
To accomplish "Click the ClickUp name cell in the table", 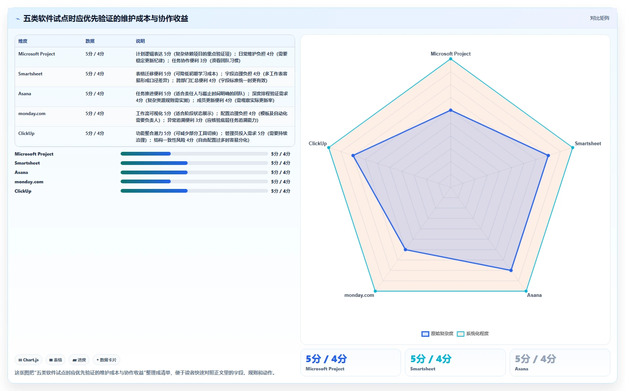I will tap(26, 133).
